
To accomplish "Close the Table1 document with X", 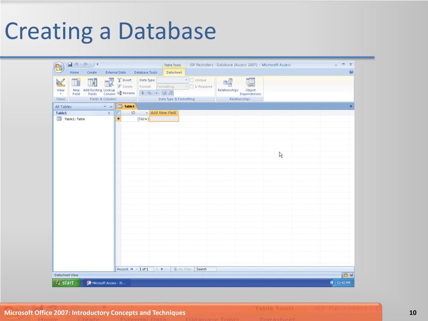I will click(x=351, y=106).
